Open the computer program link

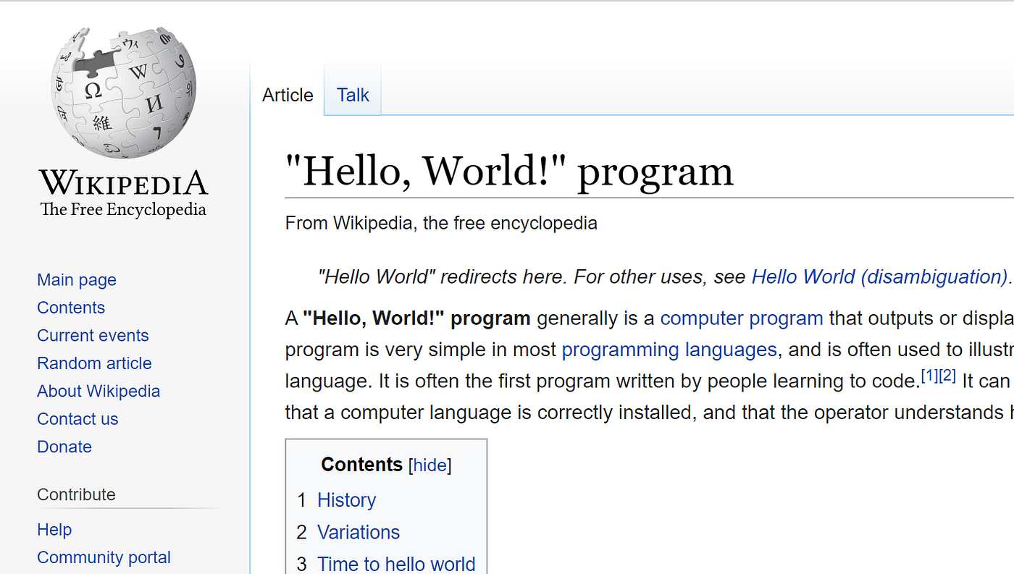pos(742,318)
